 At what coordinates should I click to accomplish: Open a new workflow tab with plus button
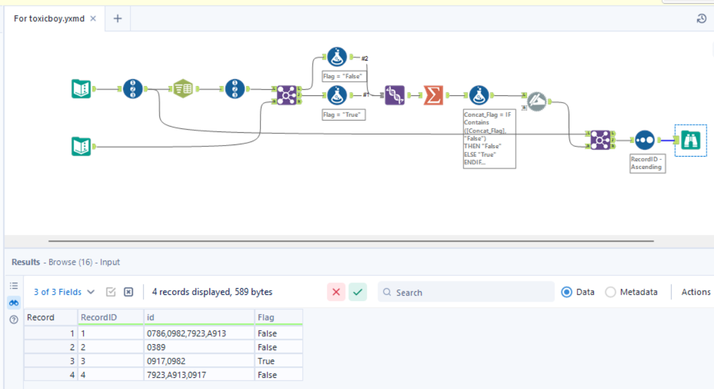pyautogui.click(x=117, y=18)
